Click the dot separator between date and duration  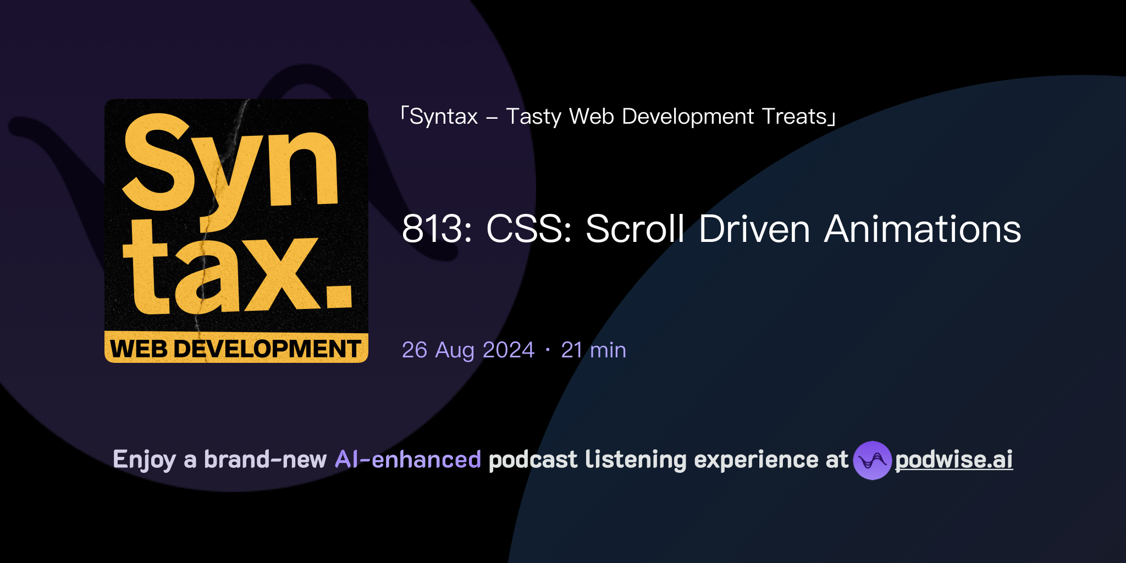[x=548, y=350]
